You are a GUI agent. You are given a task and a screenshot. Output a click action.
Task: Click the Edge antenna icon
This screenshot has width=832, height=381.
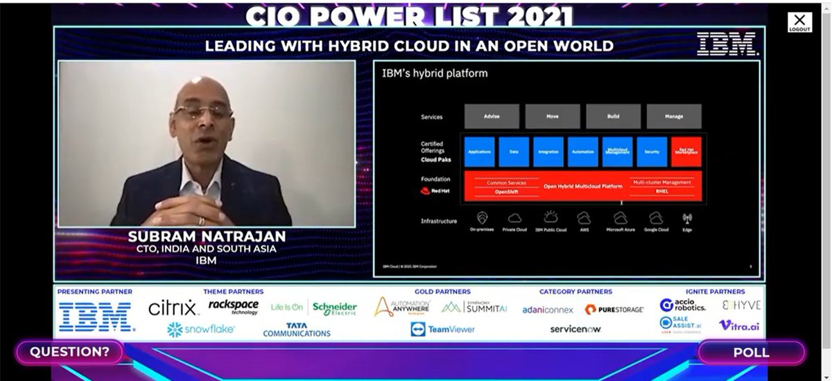pyautogui.click(x=687, y=218)
